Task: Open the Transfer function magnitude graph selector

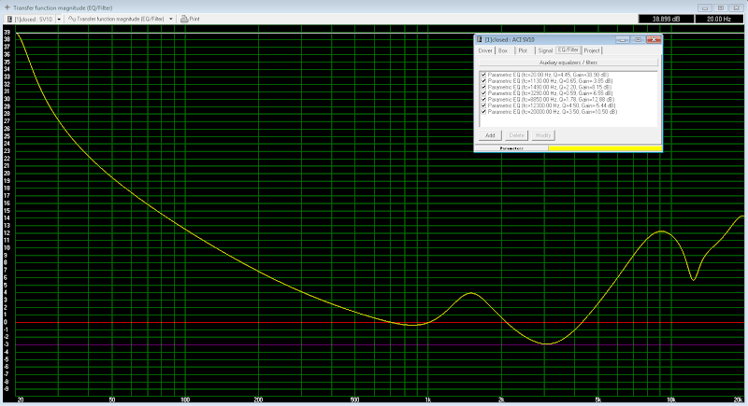Action: pyautogui.click(x=122, y=18)
